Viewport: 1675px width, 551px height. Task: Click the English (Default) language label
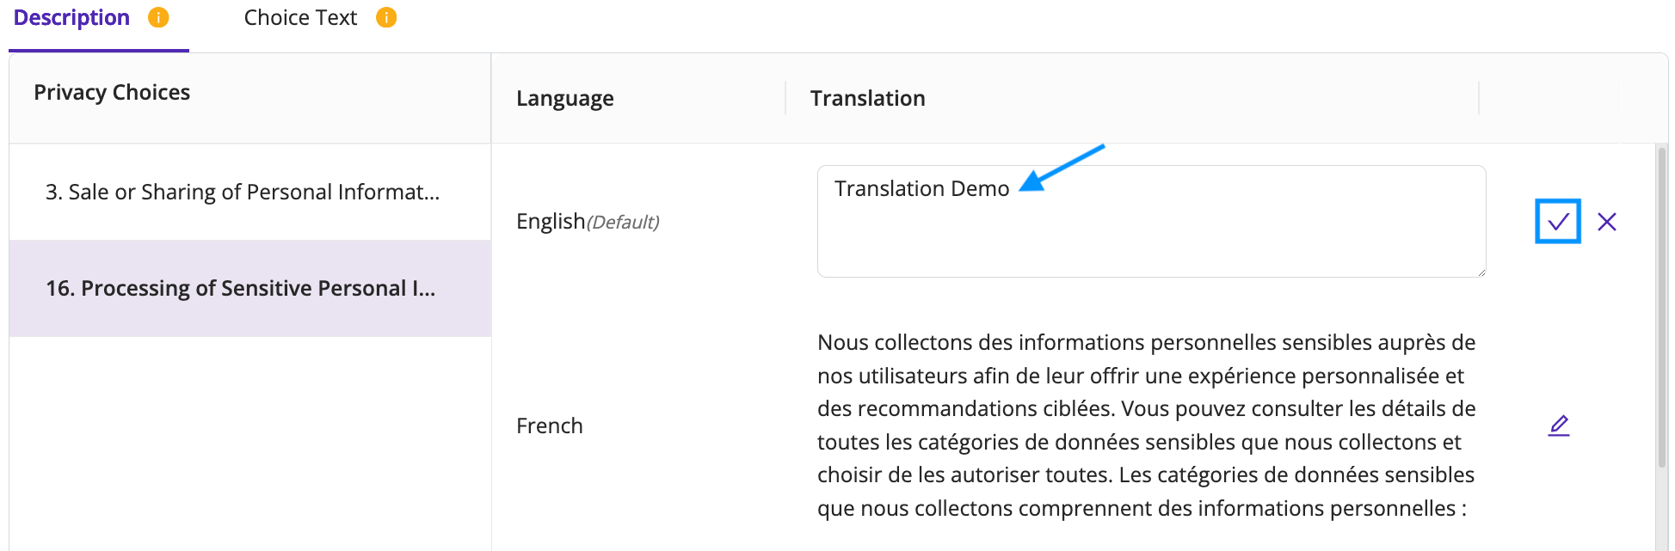tap(588, 222)
